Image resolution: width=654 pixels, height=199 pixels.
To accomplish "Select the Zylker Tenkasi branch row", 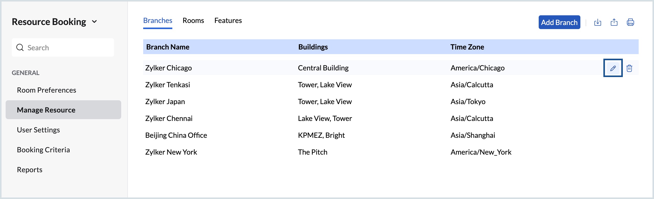I will (x=167, y=85).
